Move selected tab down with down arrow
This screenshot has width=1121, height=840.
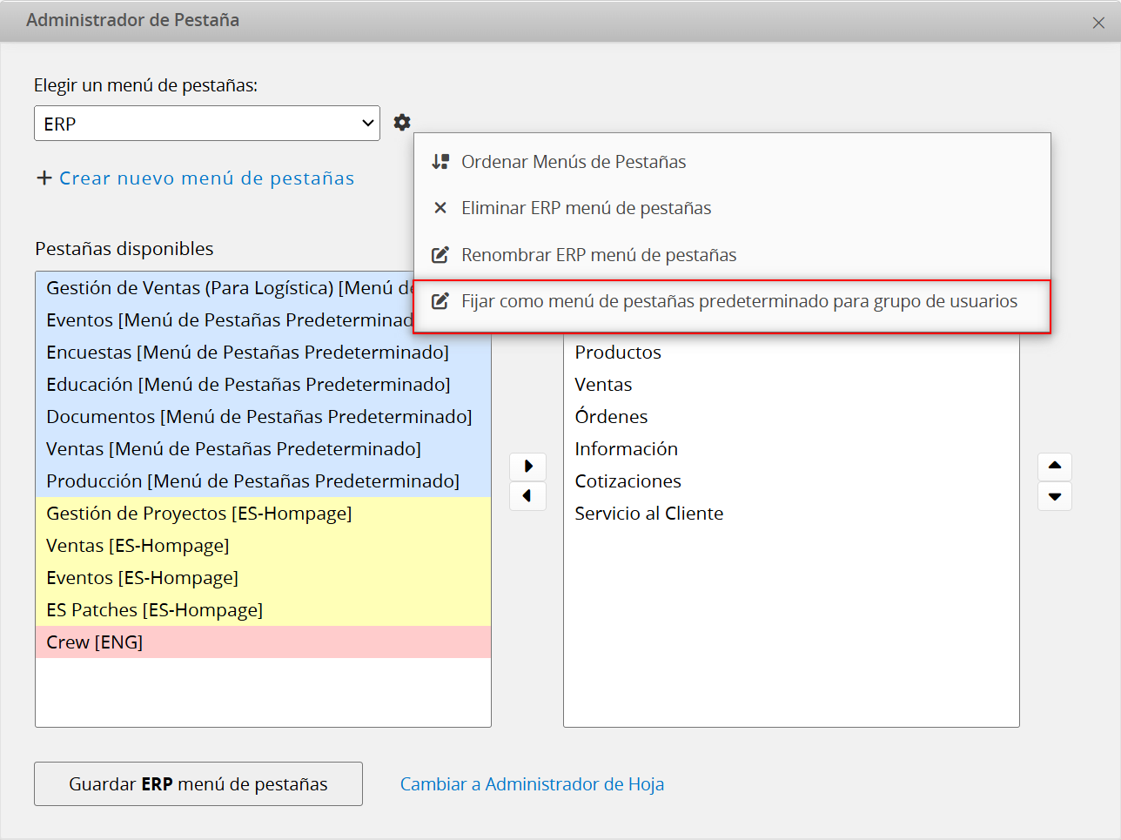coord(1054,496)
